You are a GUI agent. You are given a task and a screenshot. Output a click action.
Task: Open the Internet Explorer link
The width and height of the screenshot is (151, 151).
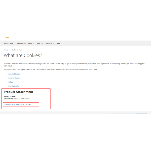tap(15, 78)
